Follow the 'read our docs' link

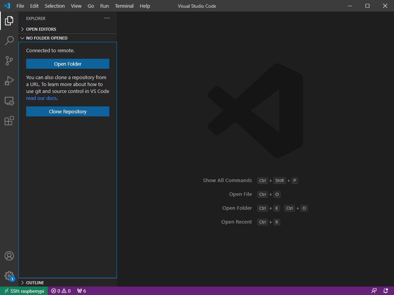point(41,98)
